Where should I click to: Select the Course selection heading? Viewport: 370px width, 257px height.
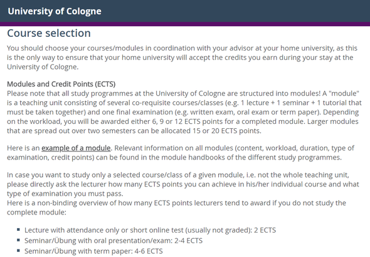coord(49,33)
